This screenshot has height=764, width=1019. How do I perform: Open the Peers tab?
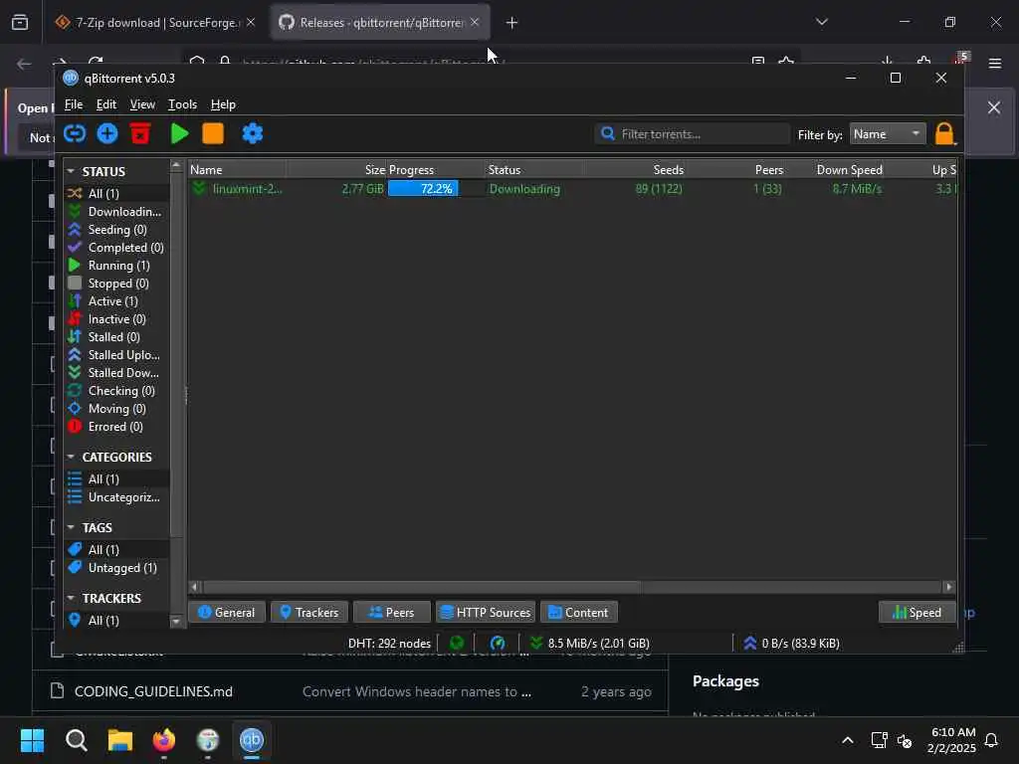coord(392,612)
